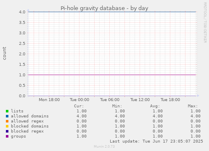Click the orange allowed regex legend swatch
The image size is (209, 151).
(7, 121)
